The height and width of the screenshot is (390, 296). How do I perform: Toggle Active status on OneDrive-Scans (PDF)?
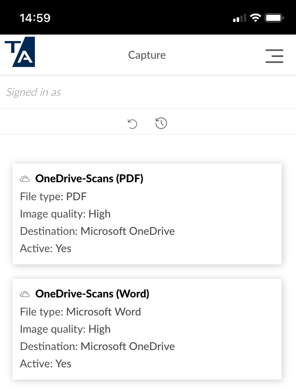[45, 248]
